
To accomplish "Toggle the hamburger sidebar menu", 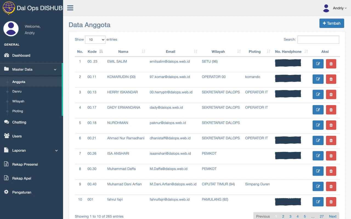I will pos(70,8).
